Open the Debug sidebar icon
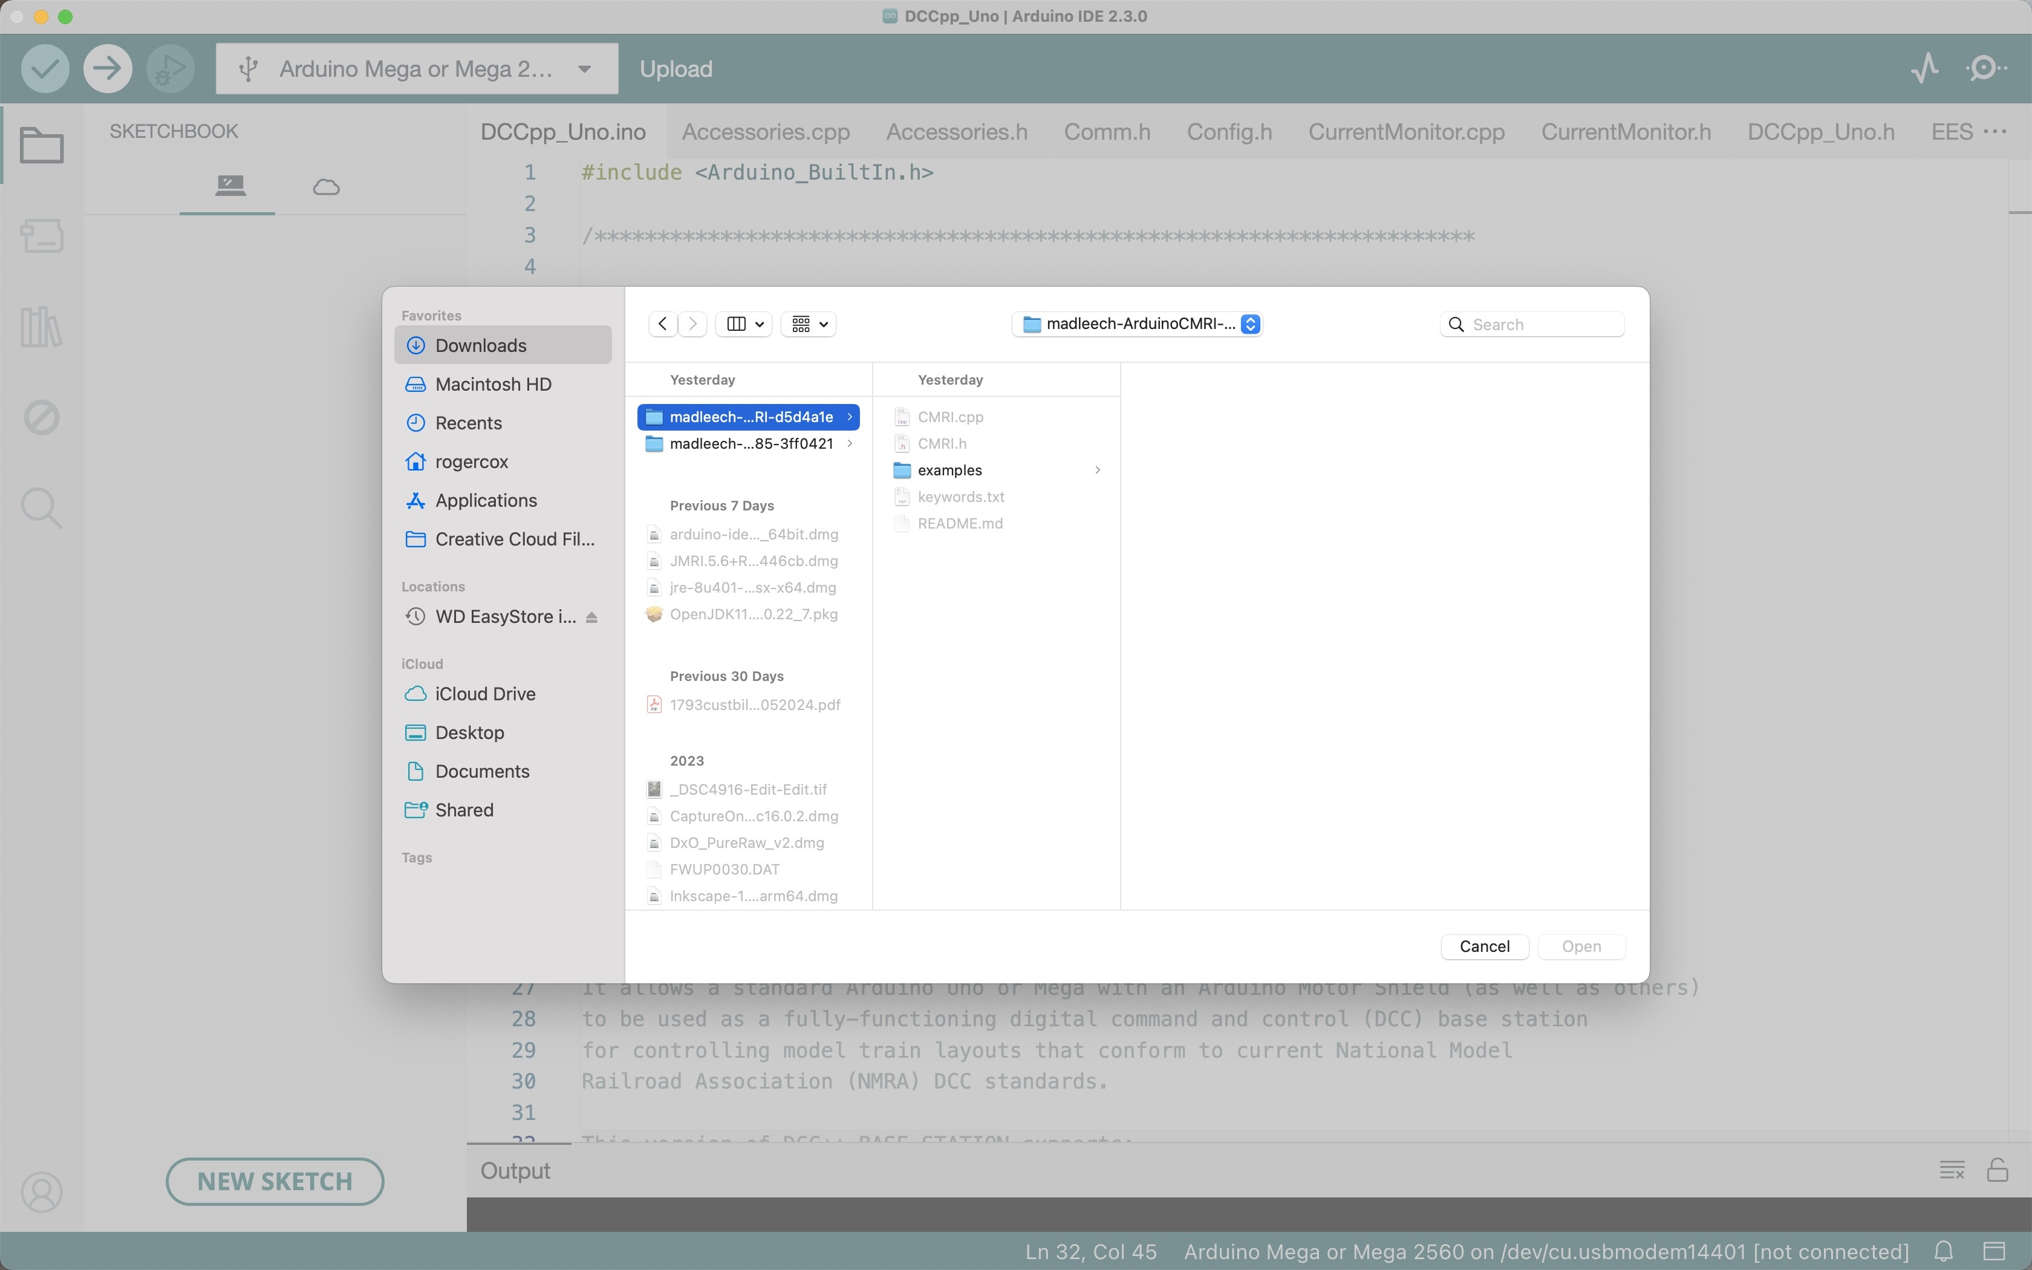The width and height of the screenshot is (2032, 1270). [41, 417]
